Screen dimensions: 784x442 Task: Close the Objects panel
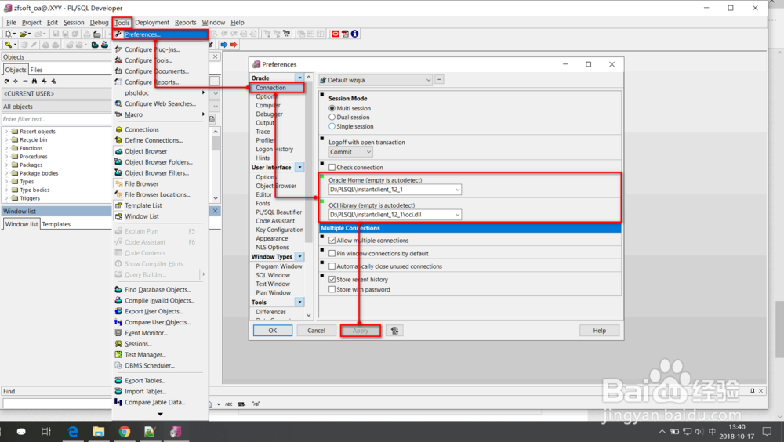coord(215,56)
